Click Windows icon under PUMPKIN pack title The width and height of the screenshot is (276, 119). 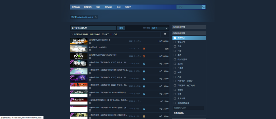click(90, 65)
